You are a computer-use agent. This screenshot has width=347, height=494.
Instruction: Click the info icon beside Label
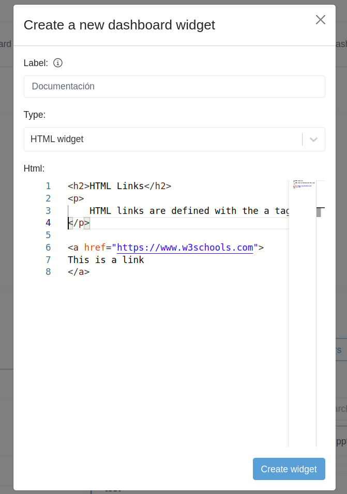[x=58, y=63]
